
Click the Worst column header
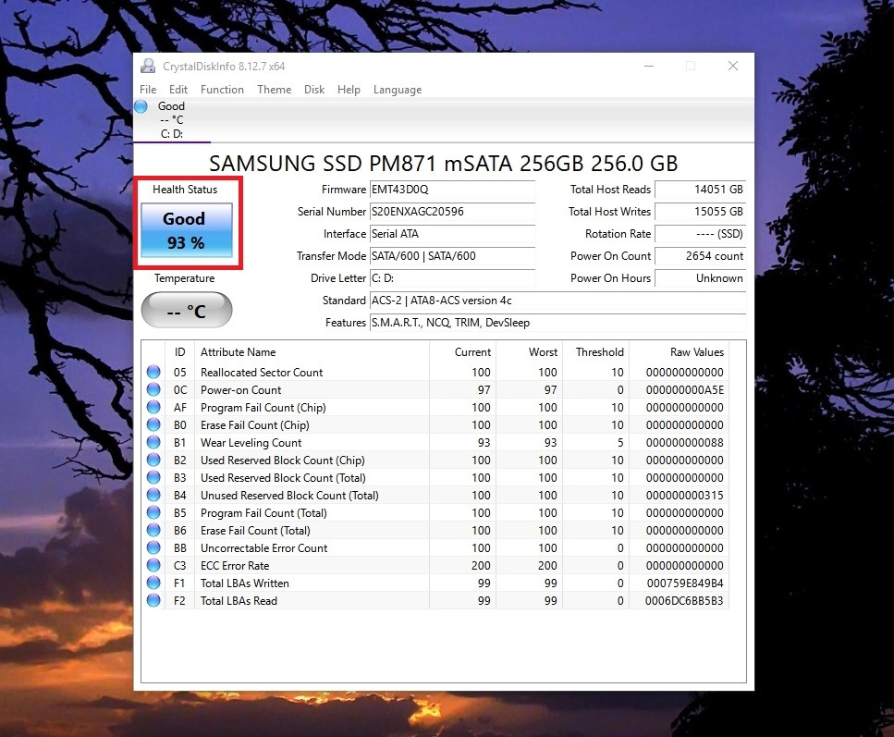(529, 352)
